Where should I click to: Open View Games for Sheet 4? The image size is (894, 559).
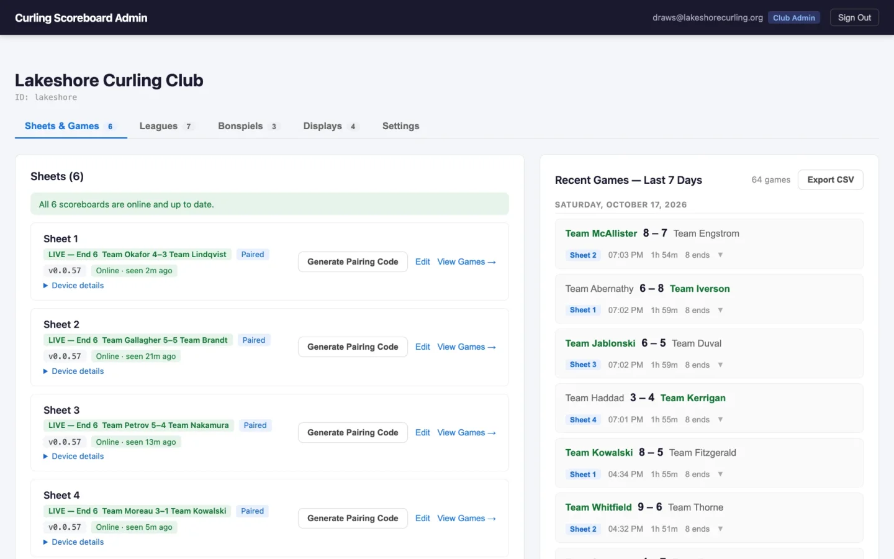coord(467,519)
